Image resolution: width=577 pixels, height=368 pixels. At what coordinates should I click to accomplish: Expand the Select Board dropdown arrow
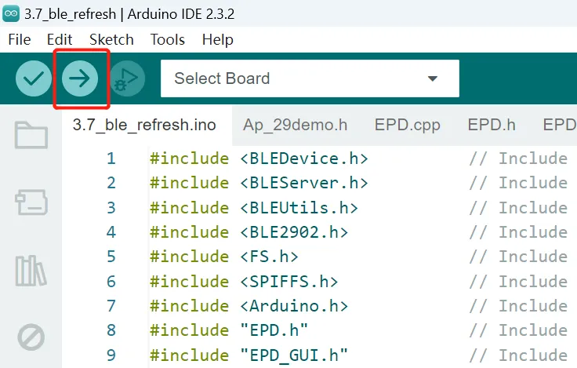click(433, 78)
